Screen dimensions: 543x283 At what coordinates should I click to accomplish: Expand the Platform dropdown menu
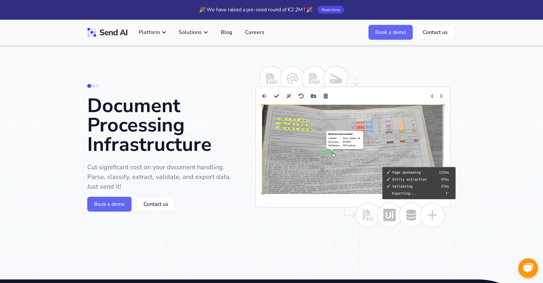(152, 32)
